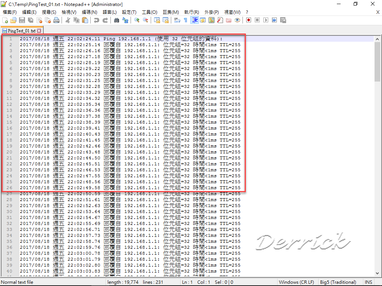Create a new file
This screenshot has height=286, width=382.
click(5, 20)
